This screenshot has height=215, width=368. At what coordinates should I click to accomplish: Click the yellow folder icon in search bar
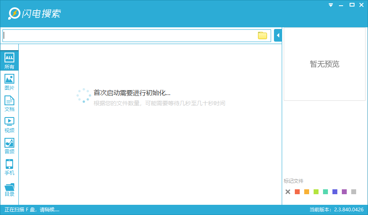tap(263, 35)
